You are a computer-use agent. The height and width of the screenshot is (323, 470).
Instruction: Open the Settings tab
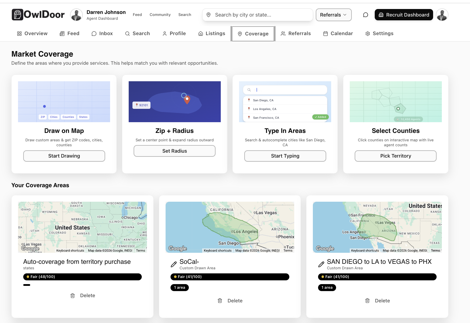click(x=379, y=33)
